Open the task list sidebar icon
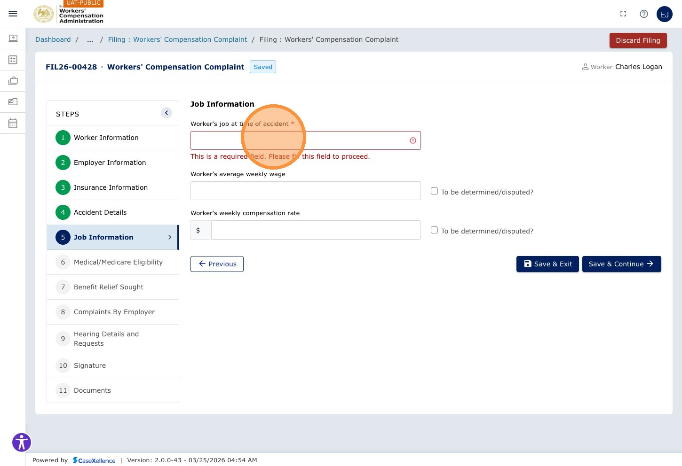The image size is (682, 466). pyautogui.click(x=13, y=60)
